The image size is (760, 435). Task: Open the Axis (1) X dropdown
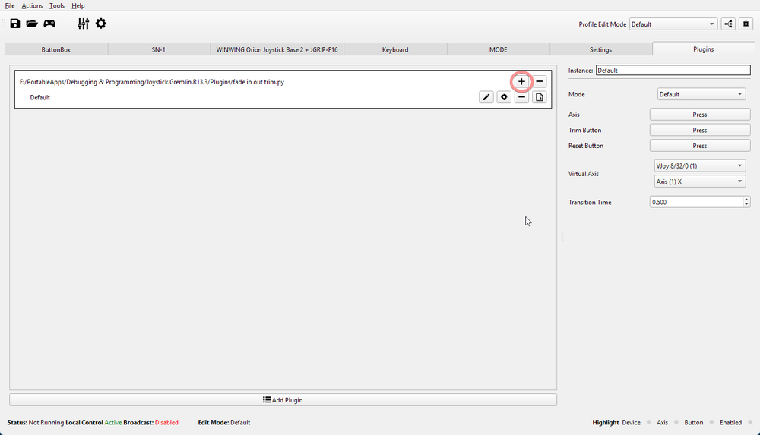(700, 181)
